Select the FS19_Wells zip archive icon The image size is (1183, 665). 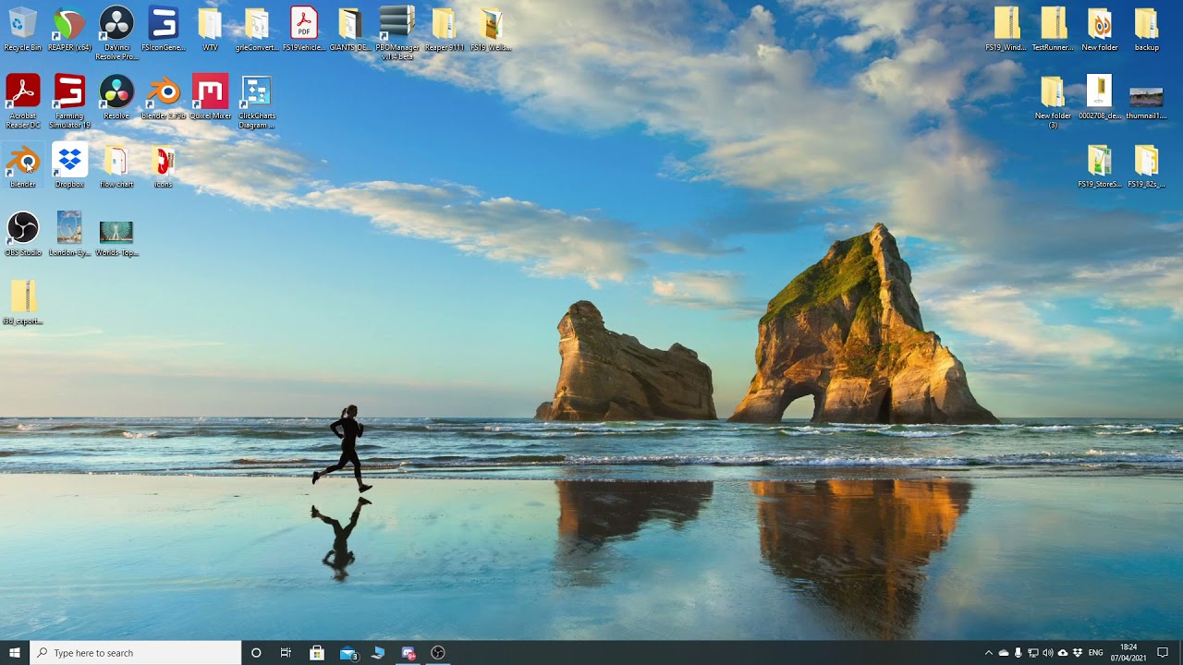point(491,29)
